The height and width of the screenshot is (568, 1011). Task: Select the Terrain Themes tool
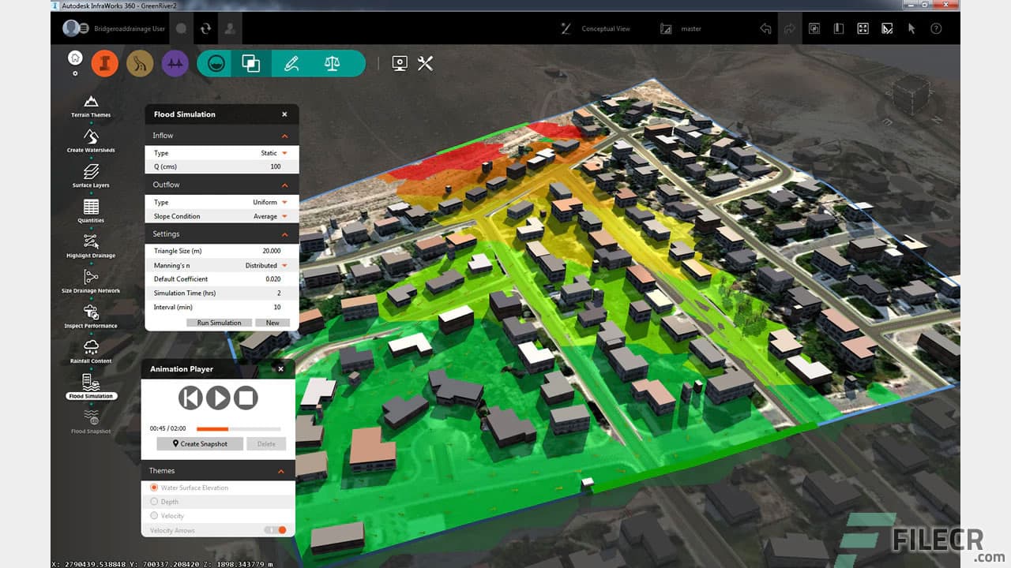(x=90, y=103)
